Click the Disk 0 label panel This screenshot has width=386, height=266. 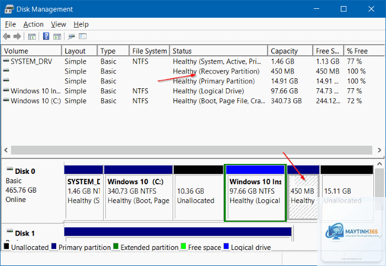click(x=33, y=191)
